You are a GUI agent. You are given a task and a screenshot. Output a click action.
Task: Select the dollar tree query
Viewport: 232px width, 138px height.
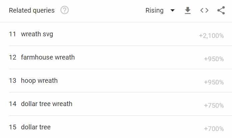[36, 127]
